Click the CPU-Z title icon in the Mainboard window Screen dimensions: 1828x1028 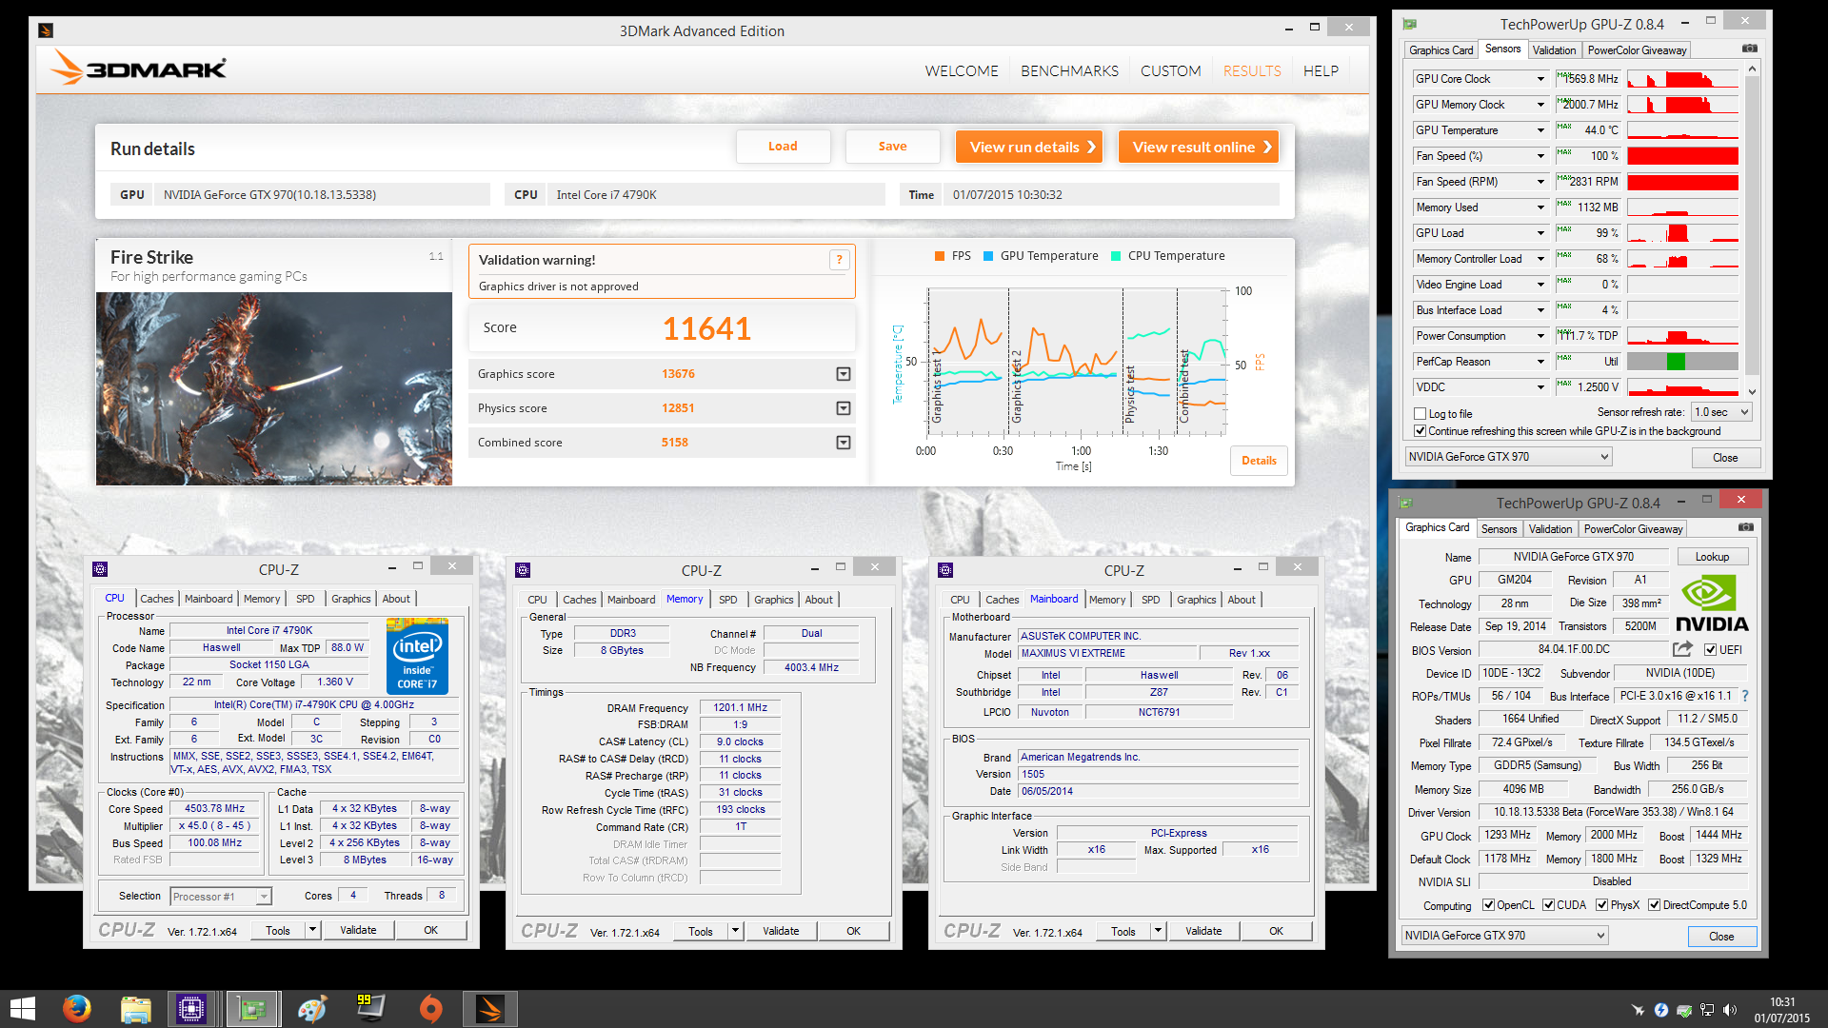(x=944, y=570)
